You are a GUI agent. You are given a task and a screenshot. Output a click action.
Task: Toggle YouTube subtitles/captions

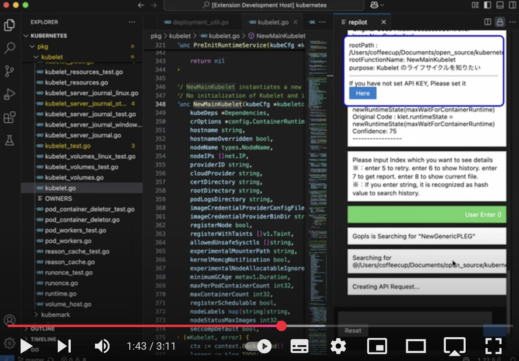[300, 346]
